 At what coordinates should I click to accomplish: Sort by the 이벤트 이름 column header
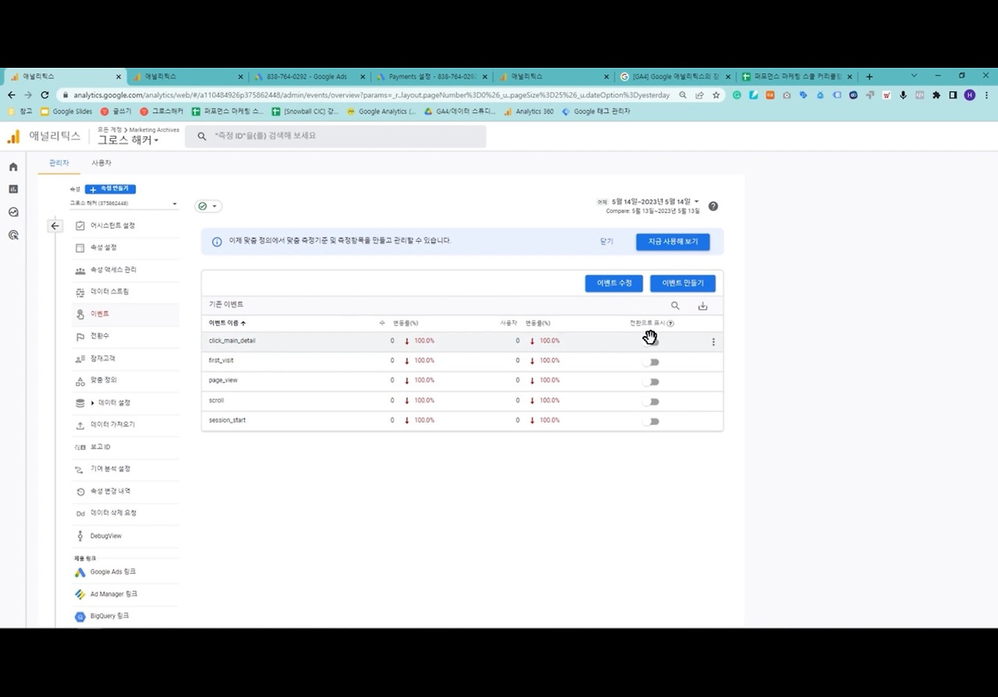227,323
